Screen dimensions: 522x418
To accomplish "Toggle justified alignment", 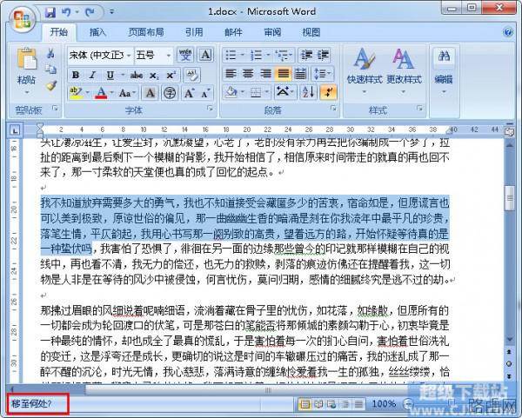I will pos(283,74).
